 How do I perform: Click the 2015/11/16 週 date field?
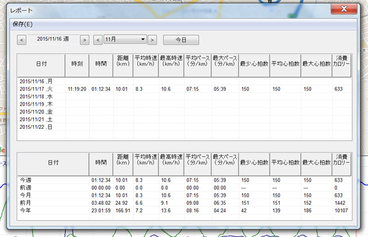tap(53, 40)
